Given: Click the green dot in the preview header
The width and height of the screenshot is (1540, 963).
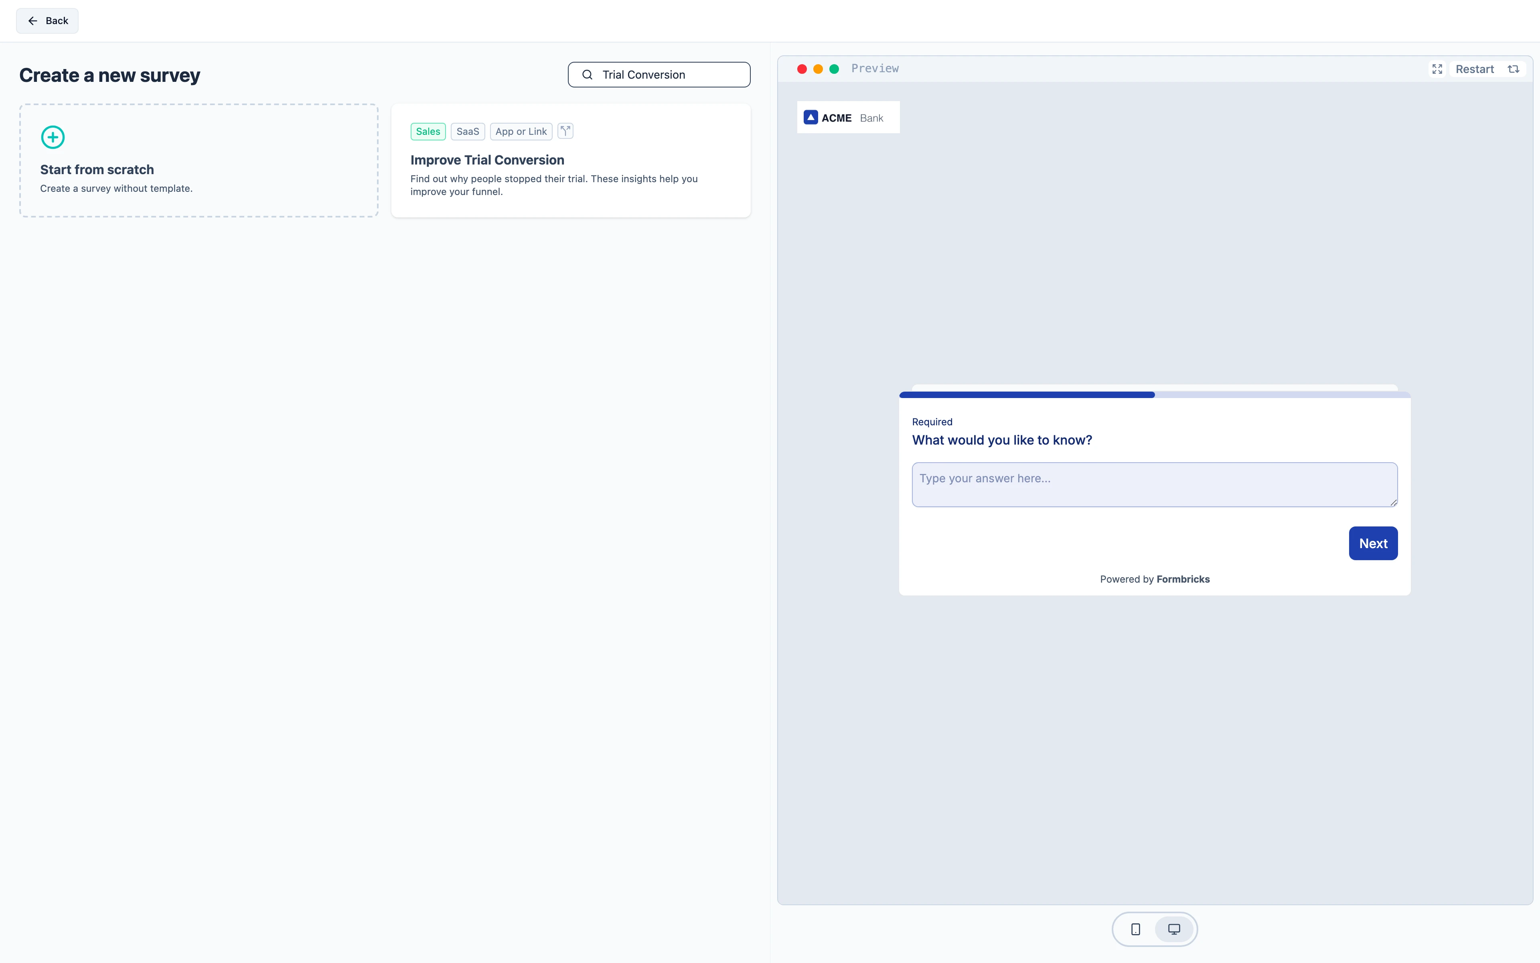Looking at the screenshot, I should 834,69.
